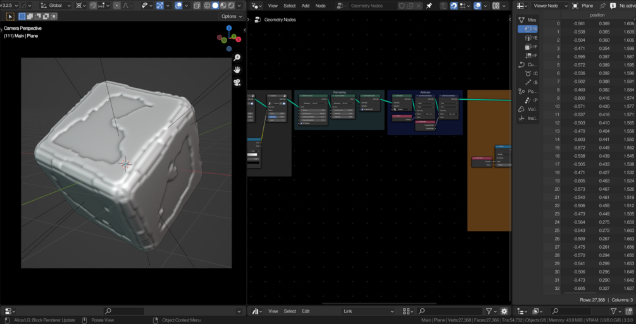Click the position column header
This screenshot has height=324, width=636.
(597, 15)
